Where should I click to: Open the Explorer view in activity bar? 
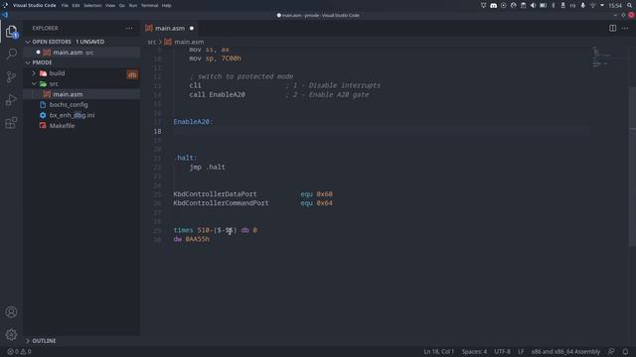coord(11,32)
